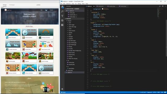Open the File menu
Viewport: 167px width, 94px height.
point(61,4)
